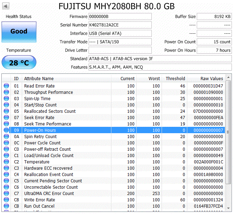Select the Spin-Up Time attribute name
234x214 pixels.
(x=37, y=99)
